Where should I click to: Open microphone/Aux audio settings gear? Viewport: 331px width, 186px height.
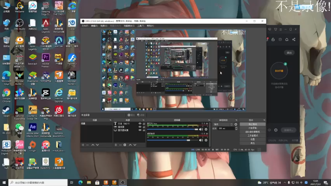click(206, 129)
